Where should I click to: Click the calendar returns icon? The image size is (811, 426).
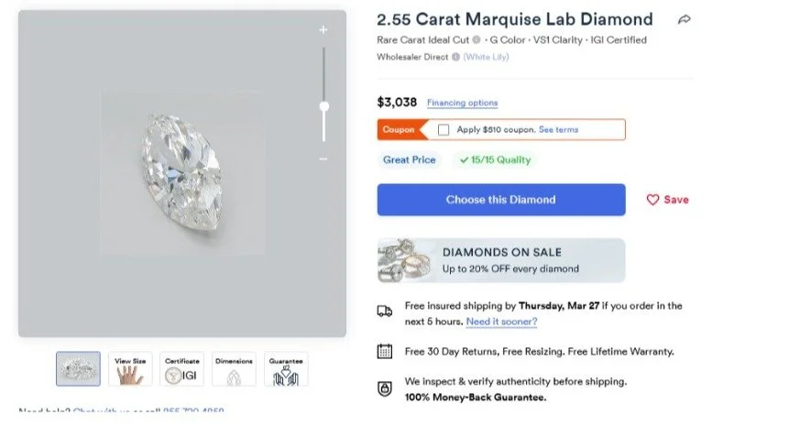pyautogui.click(x=385, y=352)
